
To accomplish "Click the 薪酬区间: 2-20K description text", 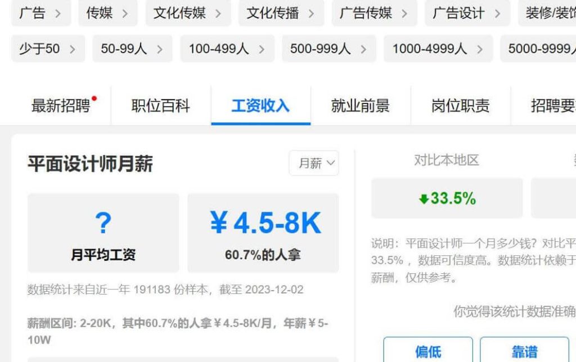I will click(x=177, y=331).
